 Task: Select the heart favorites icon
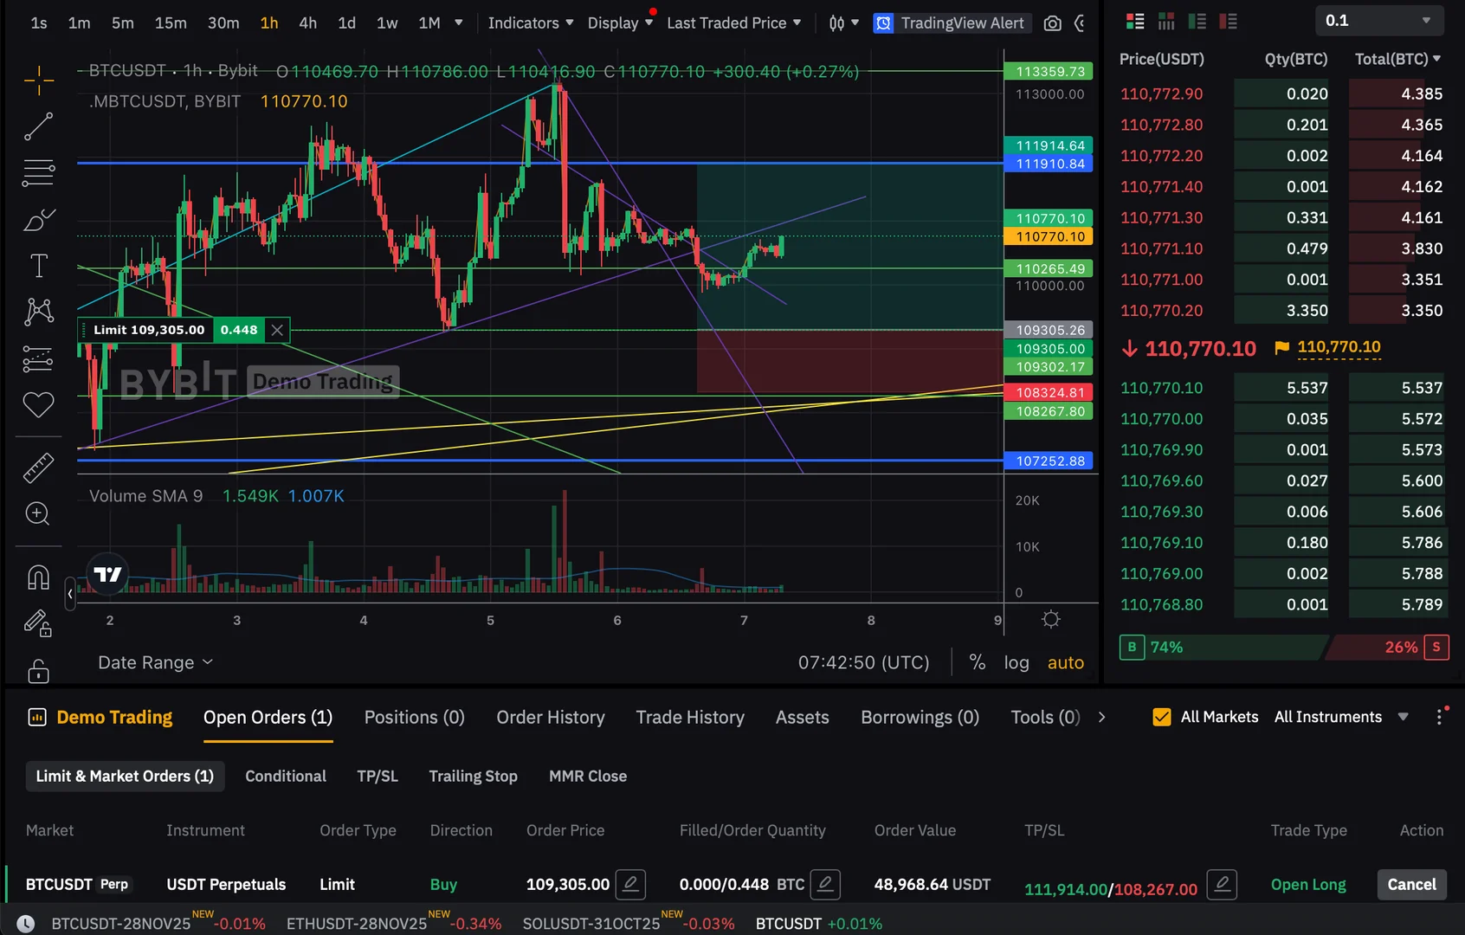tap(38, 404)
